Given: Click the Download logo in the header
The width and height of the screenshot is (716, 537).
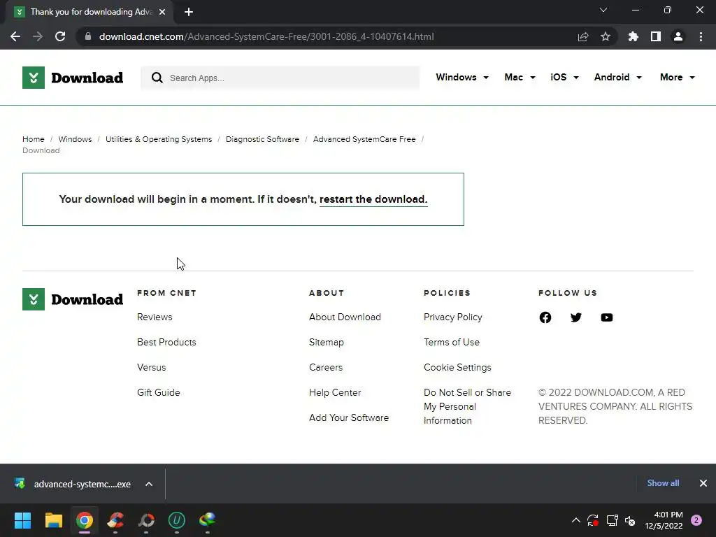Looking at the screenshot, I should [x=73, y=78].
